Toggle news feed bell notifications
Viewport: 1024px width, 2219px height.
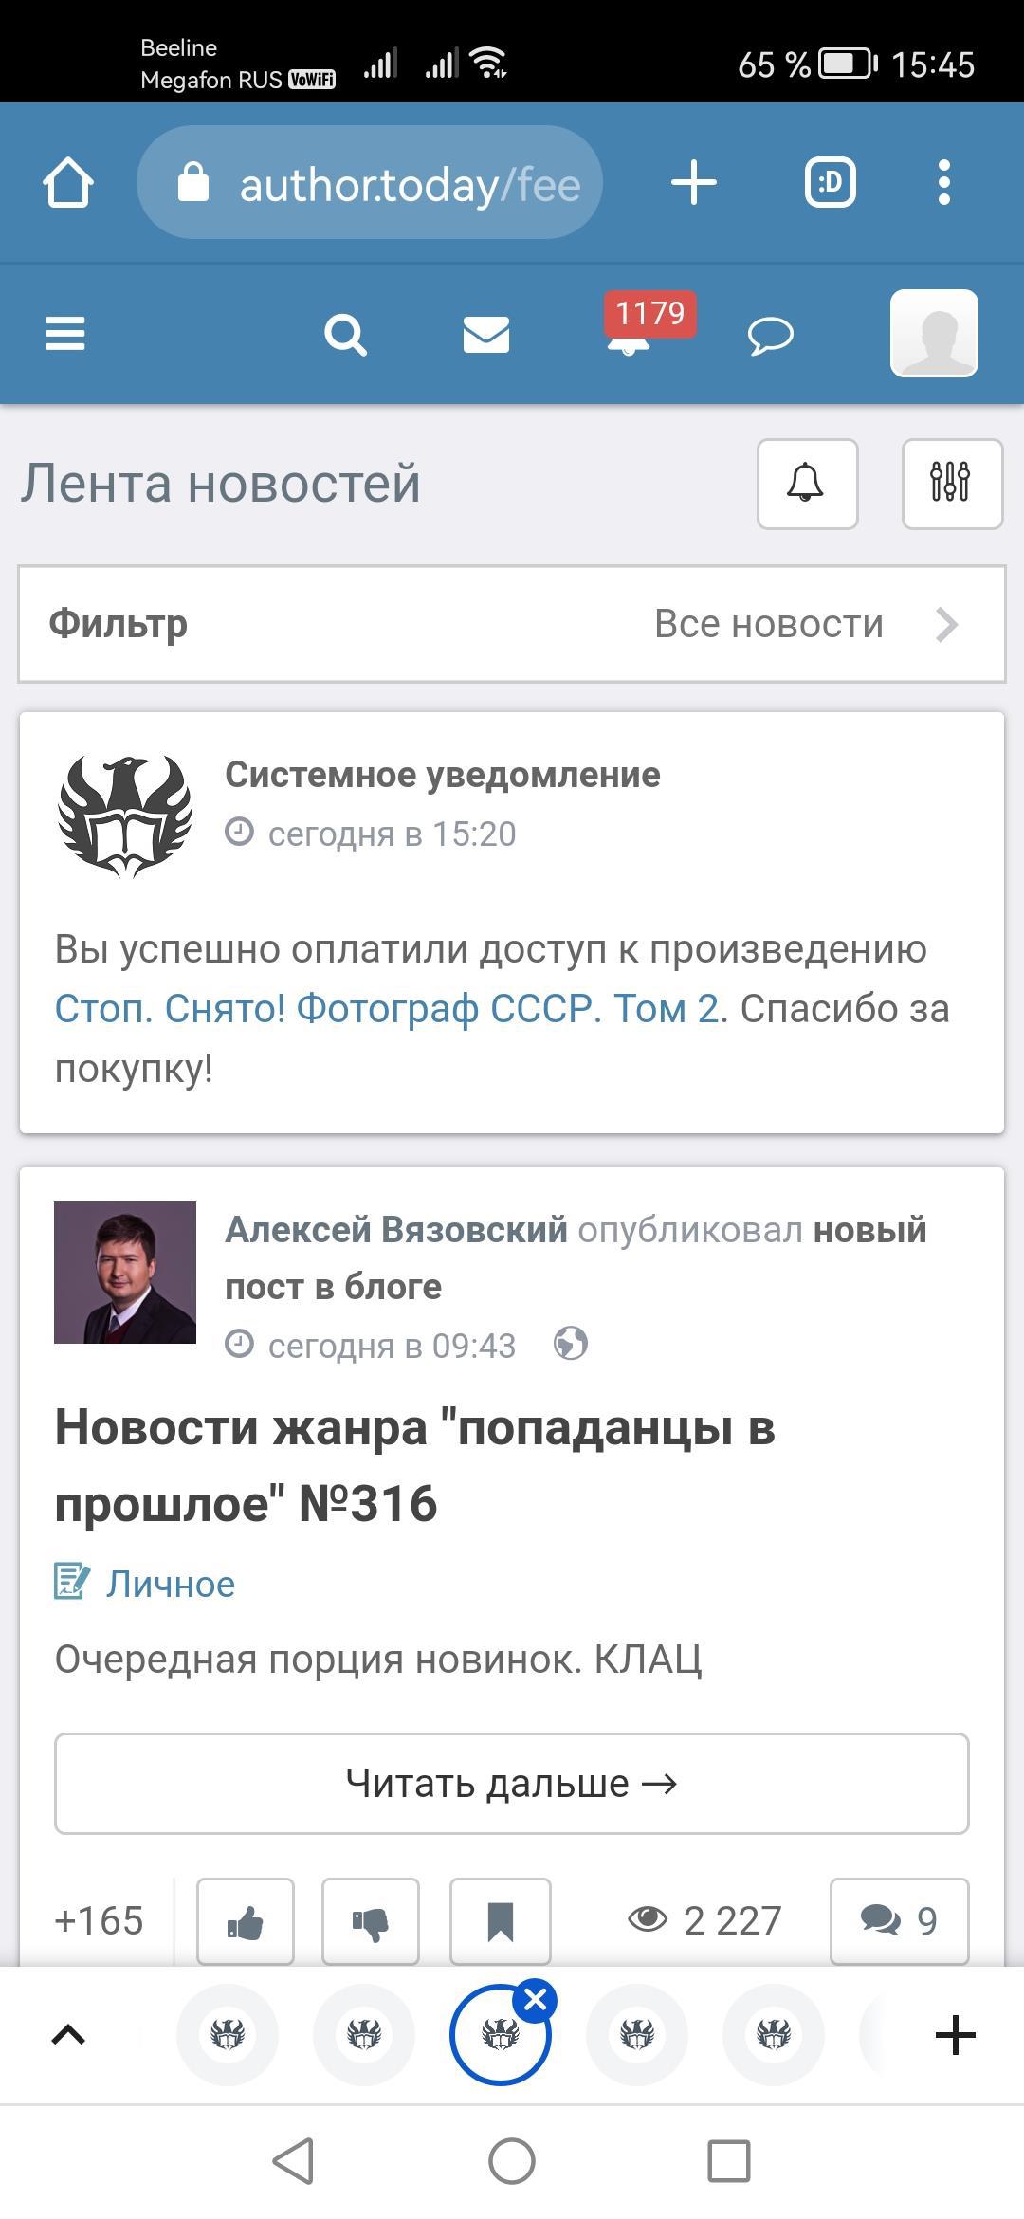coord(807,484)
